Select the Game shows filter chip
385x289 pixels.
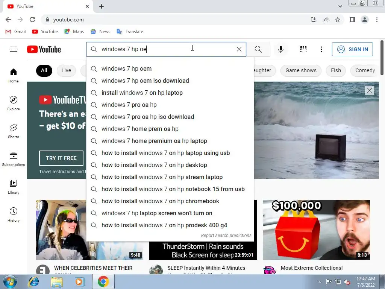click(301, 70)
